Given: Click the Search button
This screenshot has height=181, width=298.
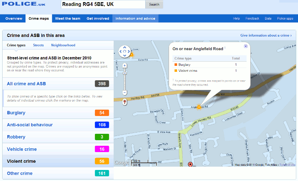Looking at the screenshot, I should click(154, 4).
